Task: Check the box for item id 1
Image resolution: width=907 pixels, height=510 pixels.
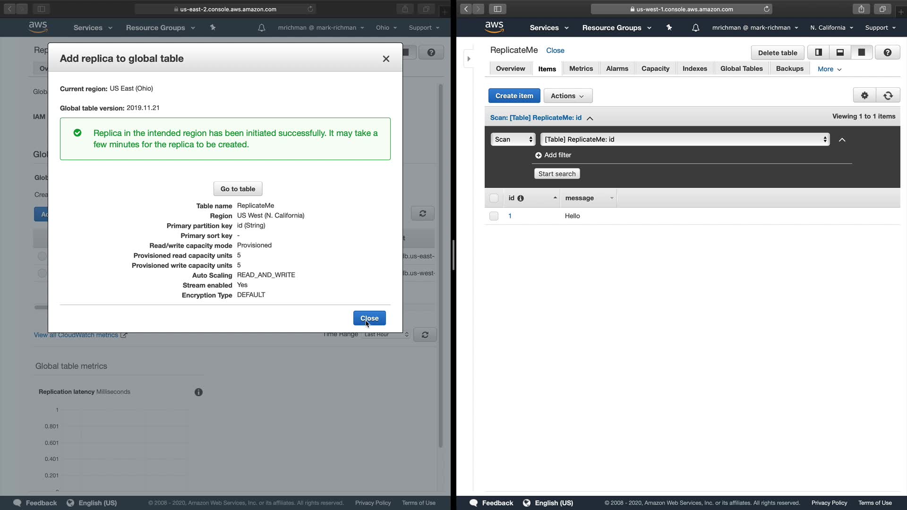Action: 494,216
